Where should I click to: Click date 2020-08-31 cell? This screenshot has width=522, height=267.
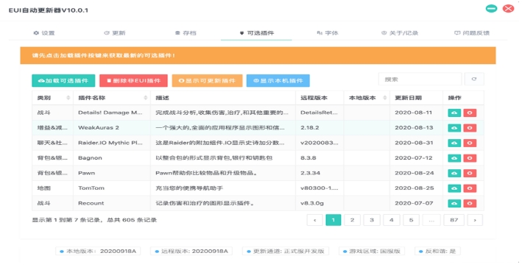tap(416, 143)
